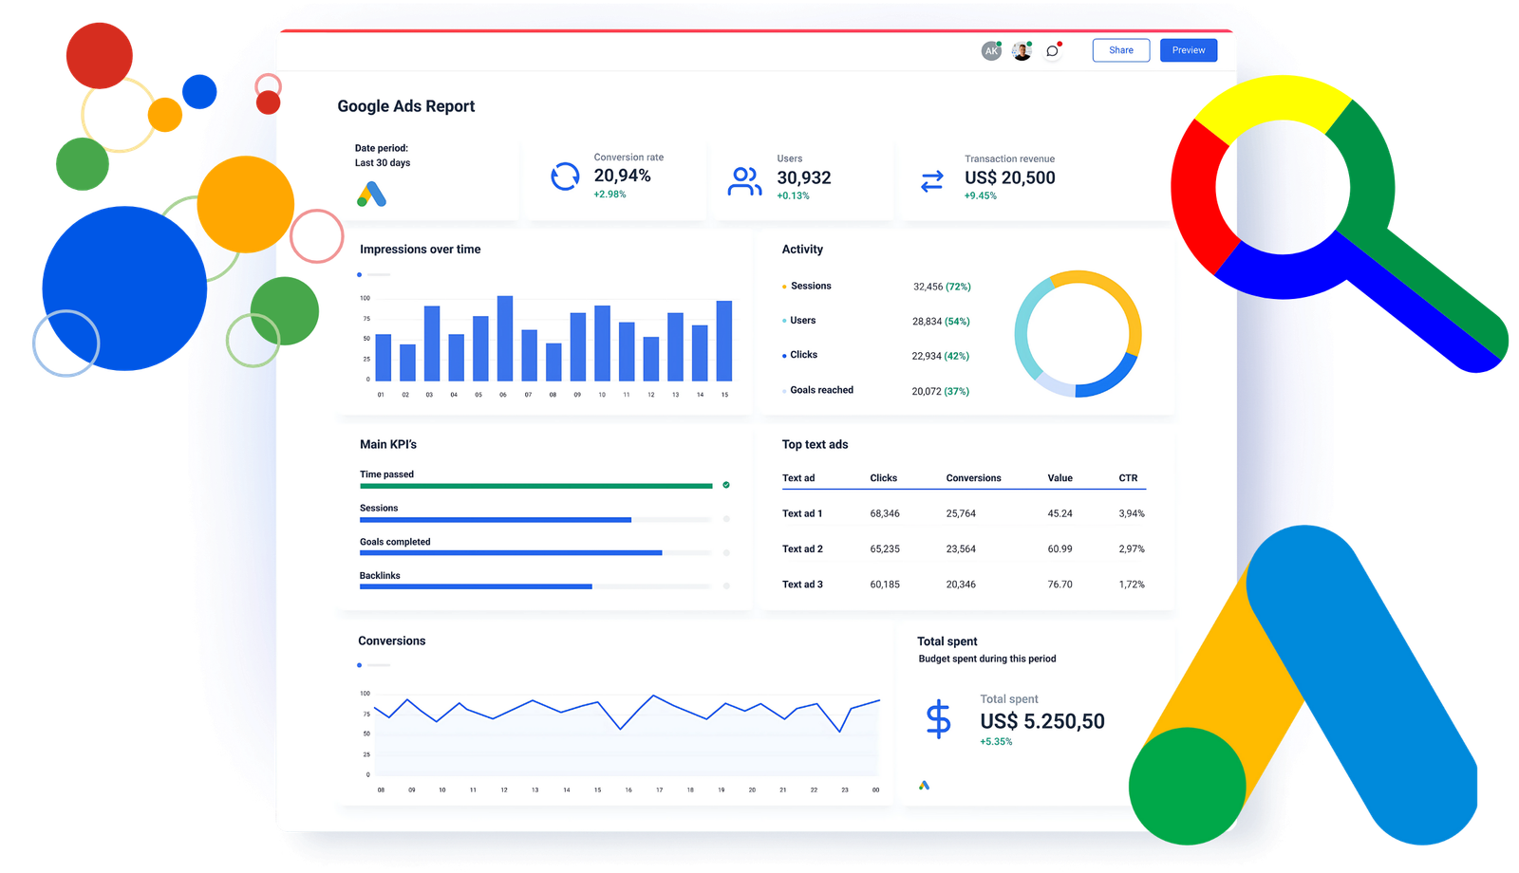Toggle the status circle beside Sessions KPI
The height and width of the screenshot is (873, 1519).
[x=726, y=519]
